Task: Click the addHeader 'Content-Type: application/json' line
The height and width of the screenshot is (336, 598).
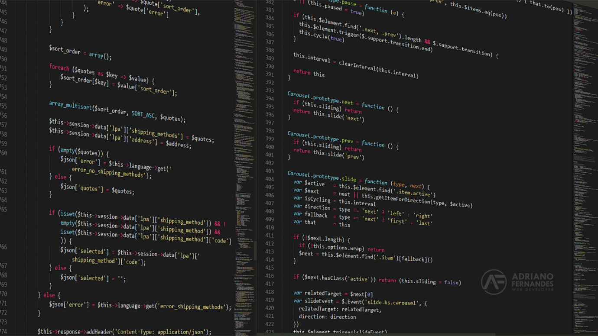Action: tap(124, 332)
